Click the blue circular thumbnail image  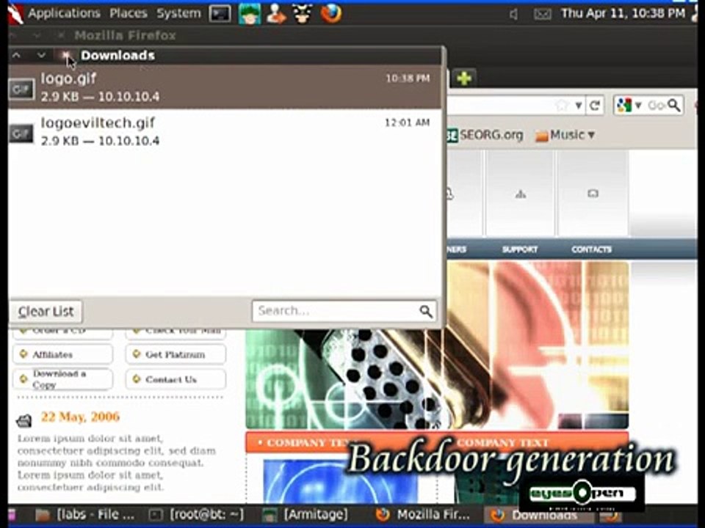click(x=340, y=481)
